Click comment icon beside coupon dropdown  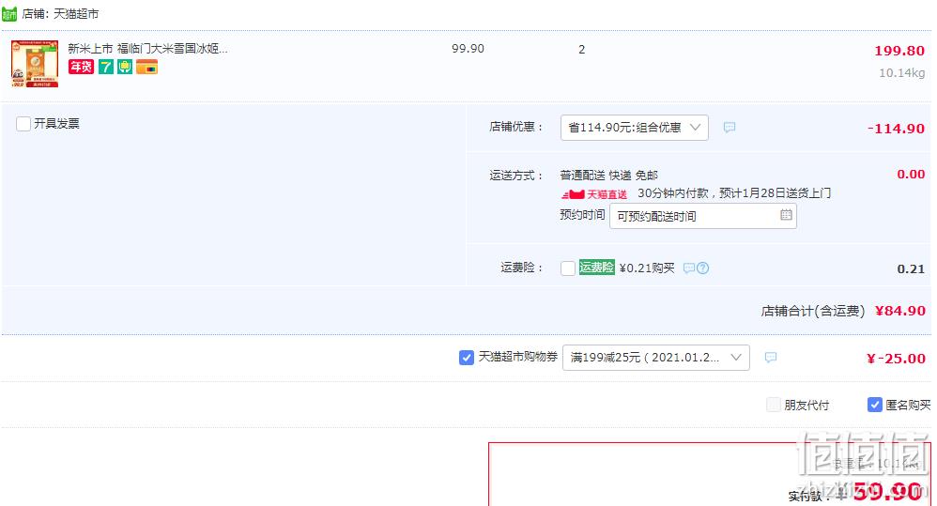pyautogui.click(x=770, y=358)
